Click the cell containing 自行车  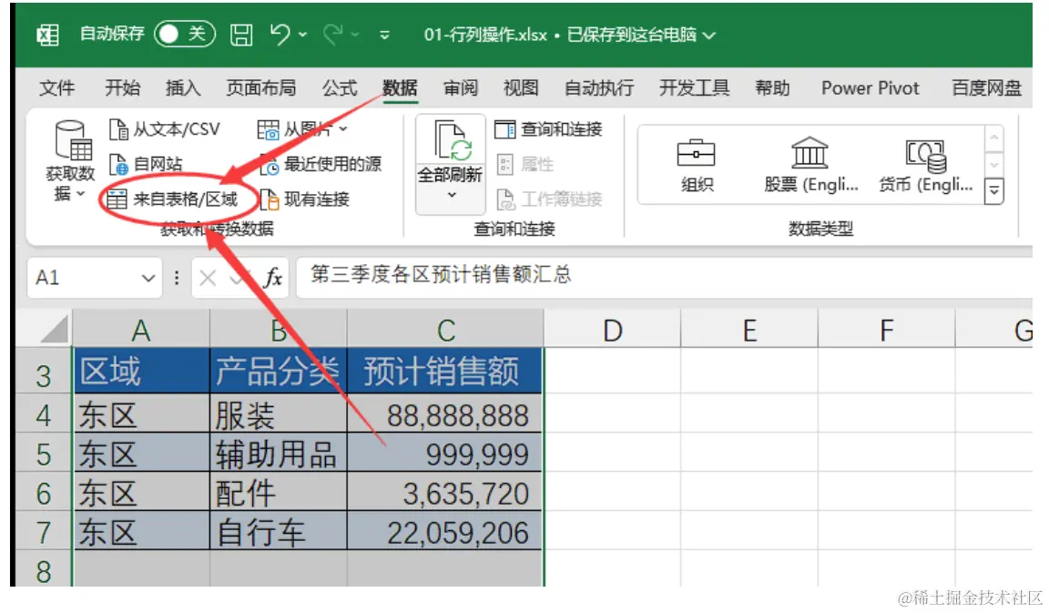[279, 531]
